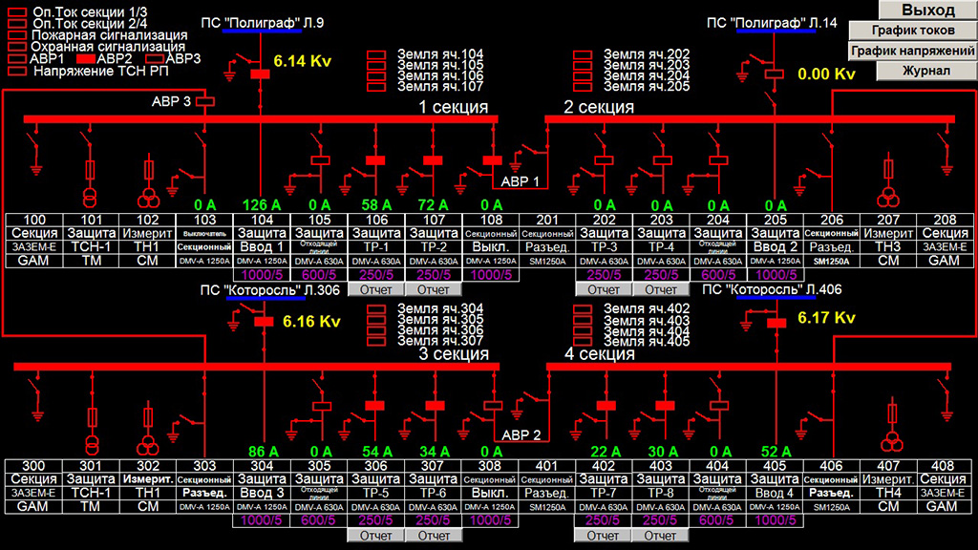Click the ТН3 voltage transformer above cell 207
Viewport: 978px width, 550px height.
[888, 198]
